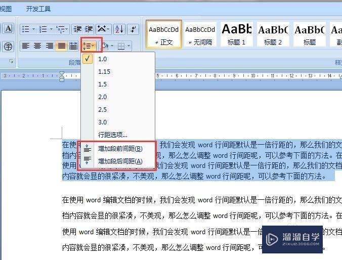This screenshot has width=342, height=260.
Task: Select line spacing 1.5
Action: tap(118, 84)
